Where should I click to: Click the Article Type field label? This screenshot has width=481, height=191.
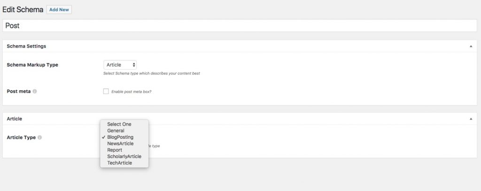[x=21, y=137]
